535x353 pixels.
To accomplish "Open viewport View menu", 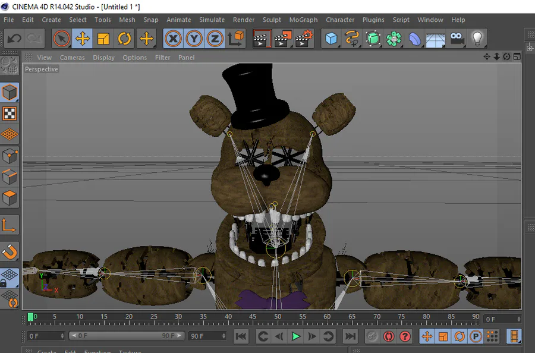I will click(45, 58).
